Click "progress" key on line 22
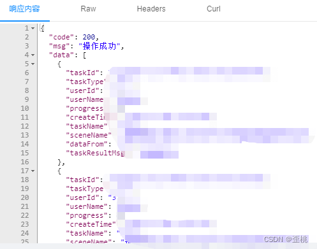 coord(87,215)
